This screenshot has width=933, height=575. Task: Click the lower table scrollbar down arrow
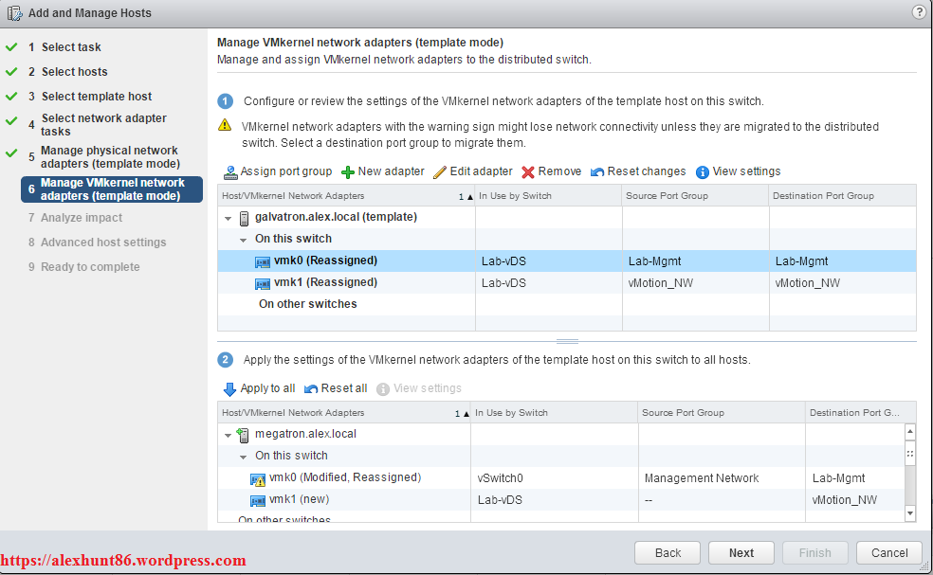(910, 512)
